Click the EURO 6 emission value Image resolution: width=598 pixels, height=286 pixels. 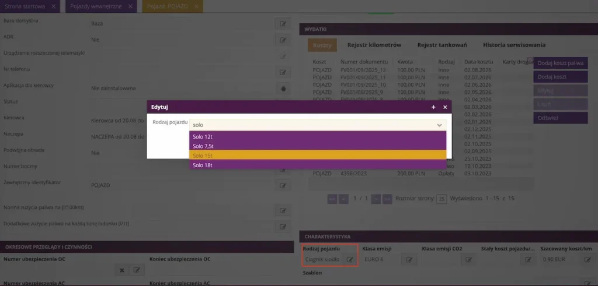(374, 259)
